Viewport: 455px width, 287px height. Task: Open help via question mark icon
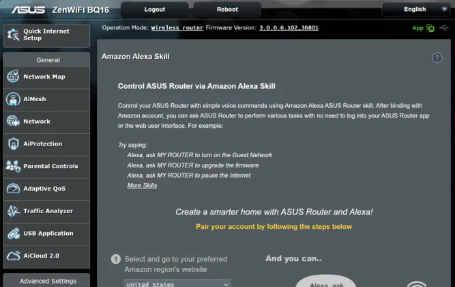pyautogui.click(x=437, y=57)
